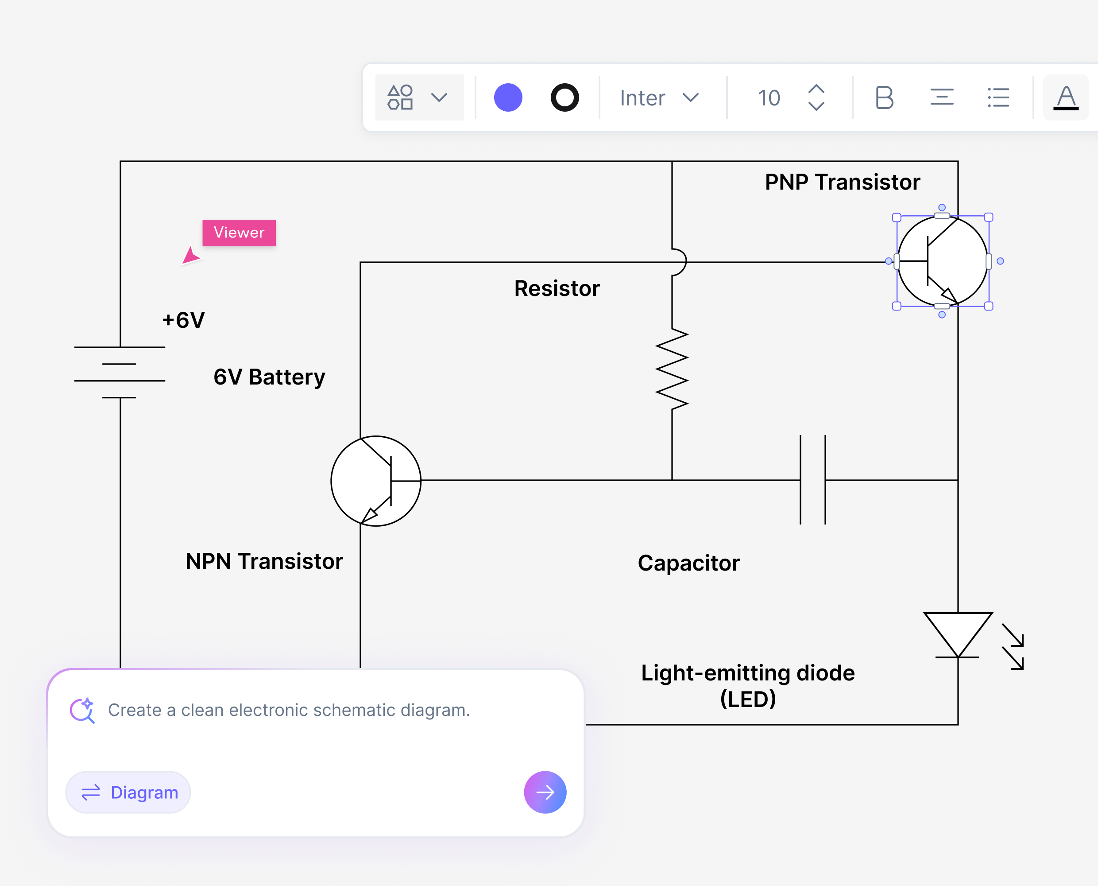Select the PNP transistor symbol
Viewport: 1098px width, 886px height.
point(943,261)
